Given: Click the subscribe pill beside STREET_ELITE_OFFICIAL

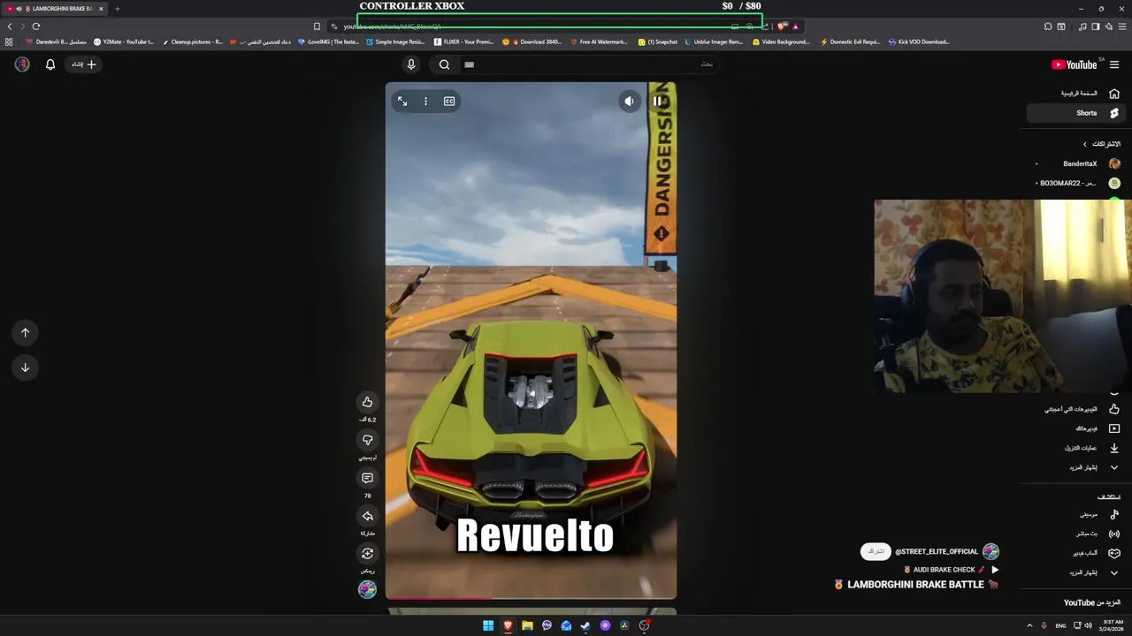Looking at the screenshot, I should click(876, 551).
